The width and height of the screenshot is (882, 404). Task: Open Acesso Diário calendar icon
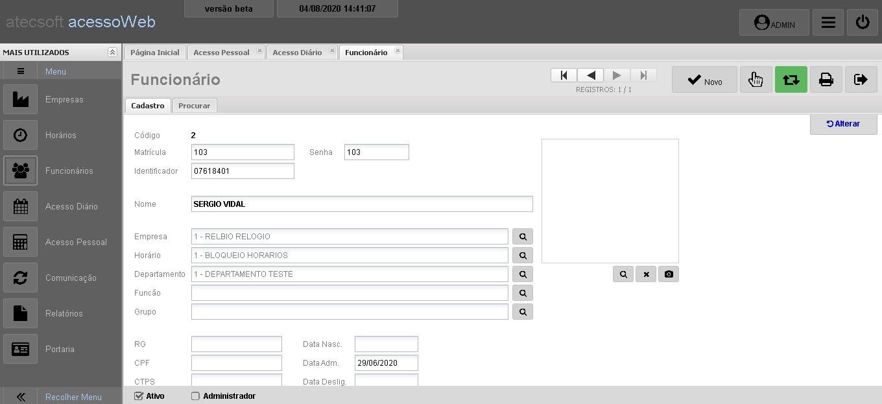[x=21, y=207]
